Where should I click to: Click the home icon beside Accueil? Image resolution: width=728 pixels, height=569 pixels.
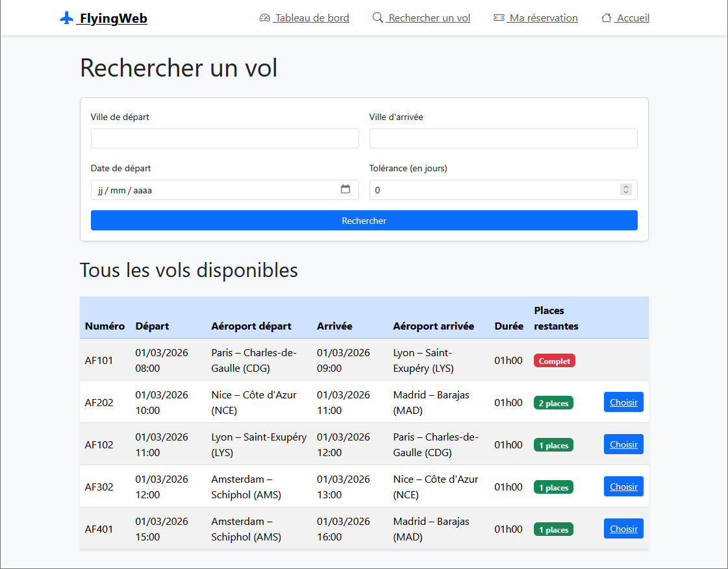[607, 18]
